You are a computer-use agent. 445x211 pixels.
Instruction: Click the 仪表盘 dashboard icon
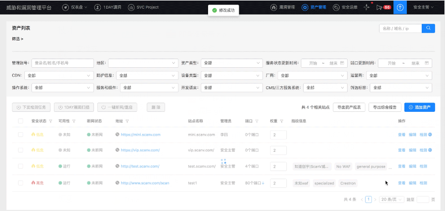tap(65, 8)
